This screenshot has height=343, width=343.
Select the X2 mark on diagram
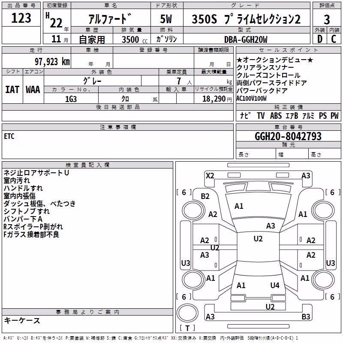[210, 176]
